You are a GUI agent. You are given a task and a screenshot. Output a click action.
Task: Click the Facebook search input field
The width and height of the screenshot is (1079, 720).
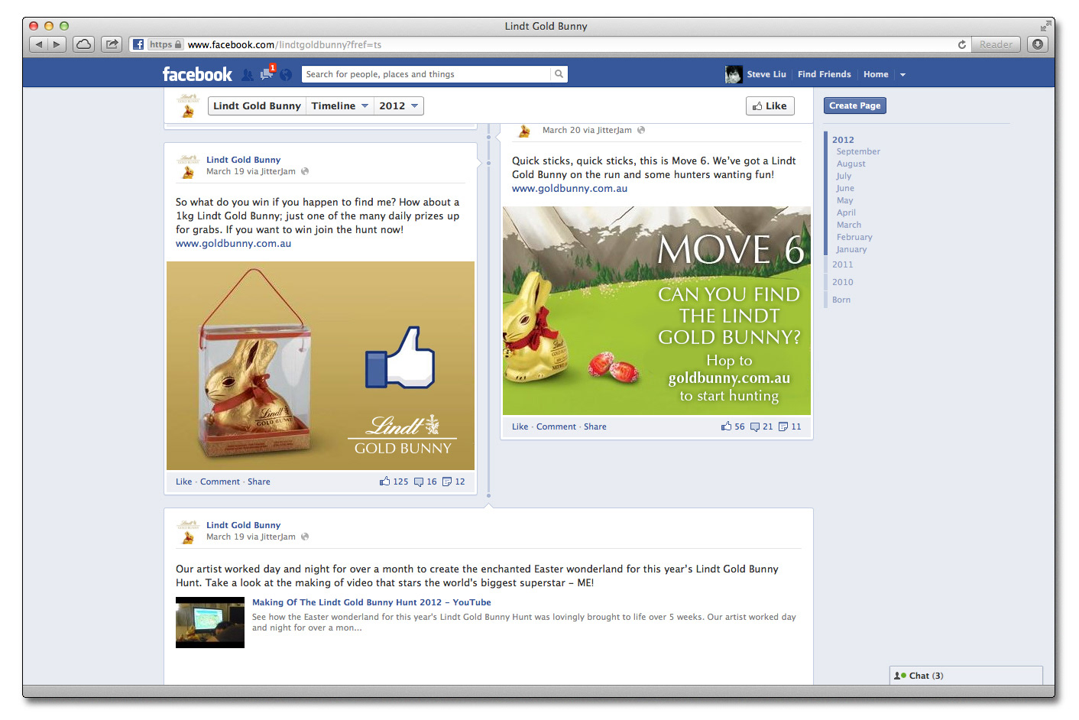(x=426, y=74)
